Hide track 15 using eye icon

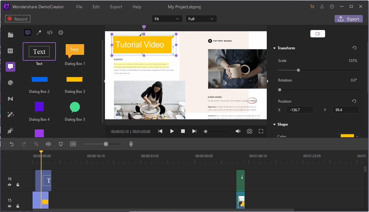pyautogui.click(x=10, y=206)
